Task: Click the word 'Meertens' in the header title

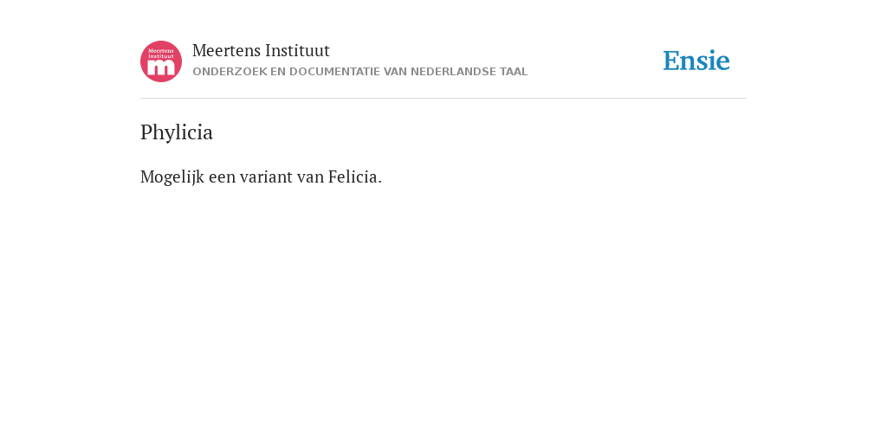Action: pos(226,51)
